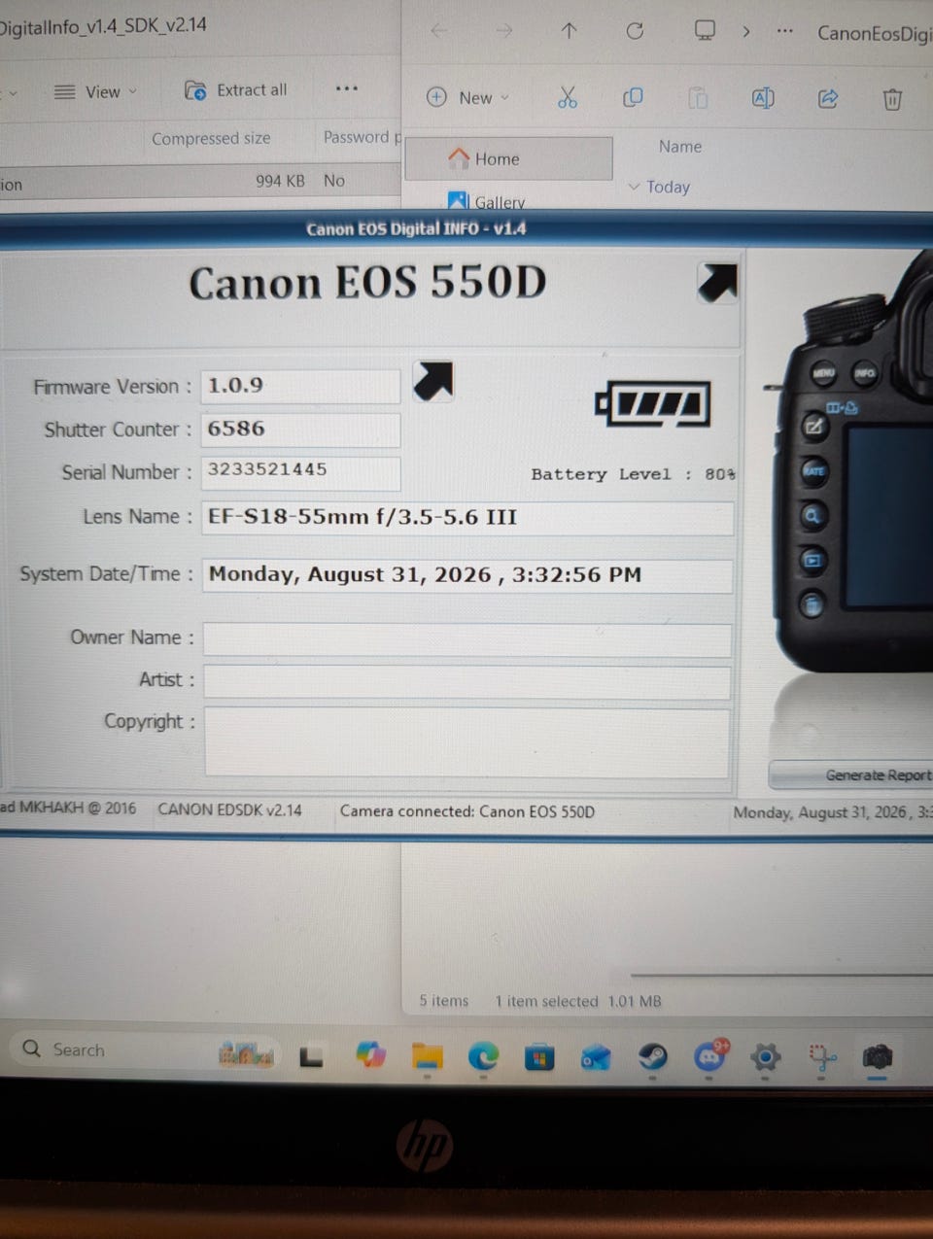Viewport: 933px width, 1239px height.
Task: Open Steam from the taskbar
Action: [652, 1056]
